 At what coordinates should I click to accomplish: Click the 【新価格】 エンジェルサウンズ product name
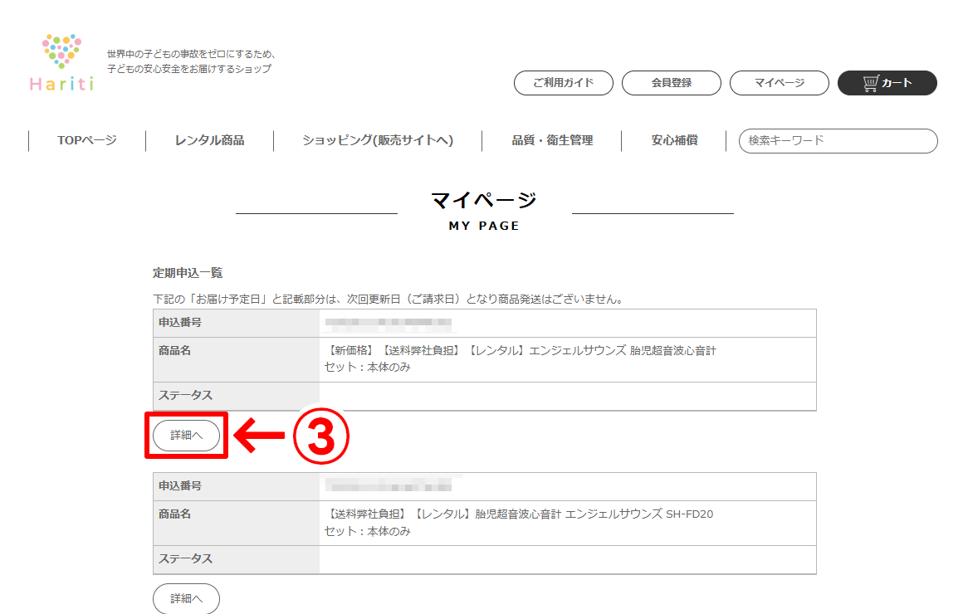pyautogui.click(x=520, y=351)
